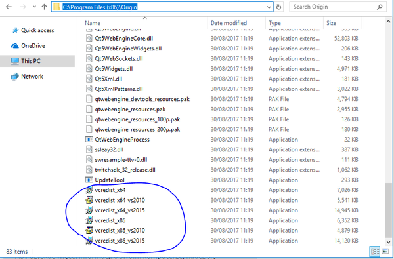Viewport: 394px width, 259px height.
Task: Expand the address bar history dropdown
Action: click(x=269, y=7)
